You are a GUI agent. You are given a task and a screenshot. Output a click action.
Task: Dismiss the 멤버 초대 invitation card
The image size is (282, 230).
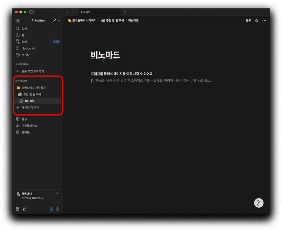[57, 193]
